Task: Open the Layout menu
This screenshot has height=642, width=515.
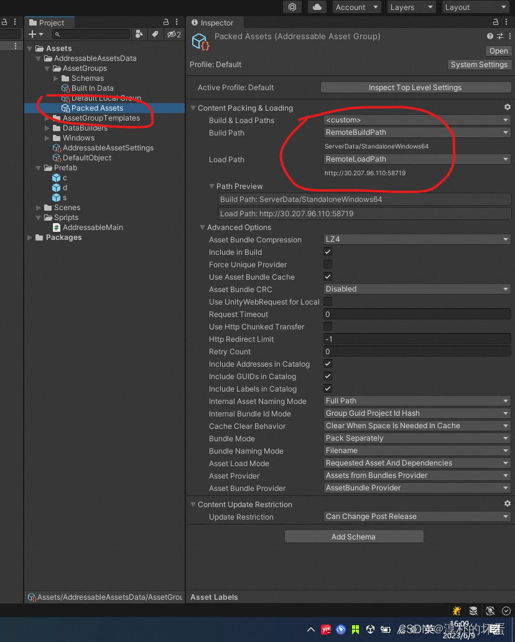Action: click(x=476, y=7)
